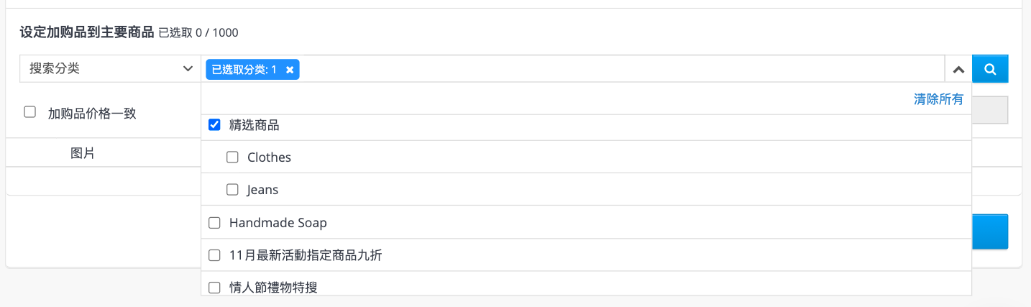This screenshot has width=1031, height=307.
Task: Tick the 情人節禮物特搜 checkbox
Action: coord(214,288)
